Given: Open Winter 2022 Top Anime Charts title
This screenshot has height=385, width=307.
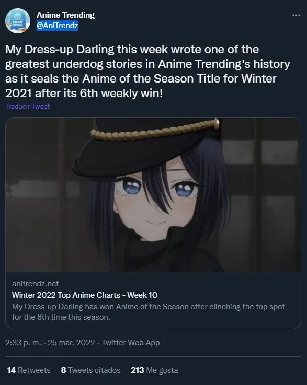Looking at the screenshot, I should point(85,295).
